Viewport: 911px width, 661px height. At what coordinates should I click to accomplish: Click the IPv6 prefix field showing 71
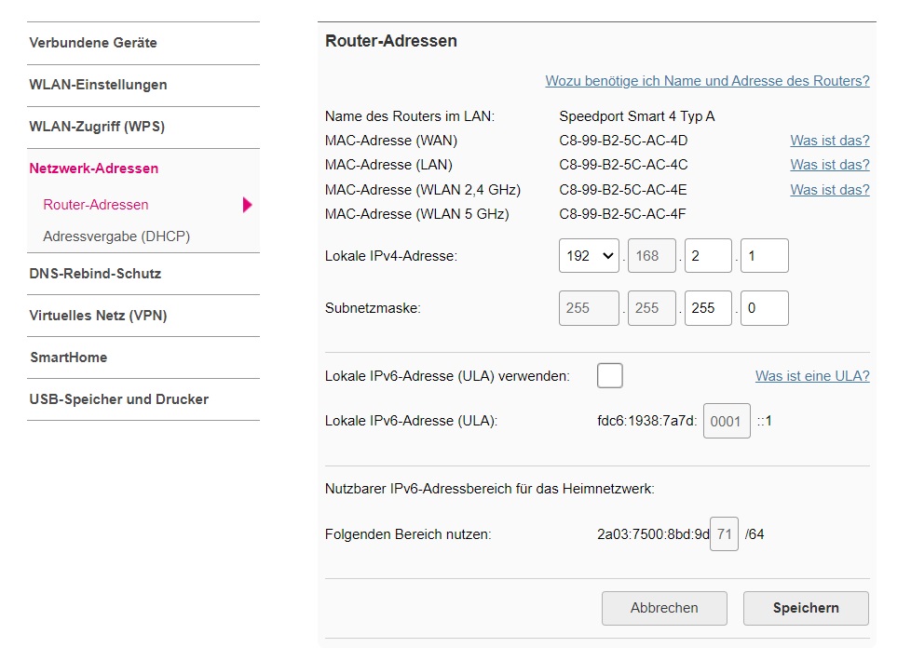point(724,534)
